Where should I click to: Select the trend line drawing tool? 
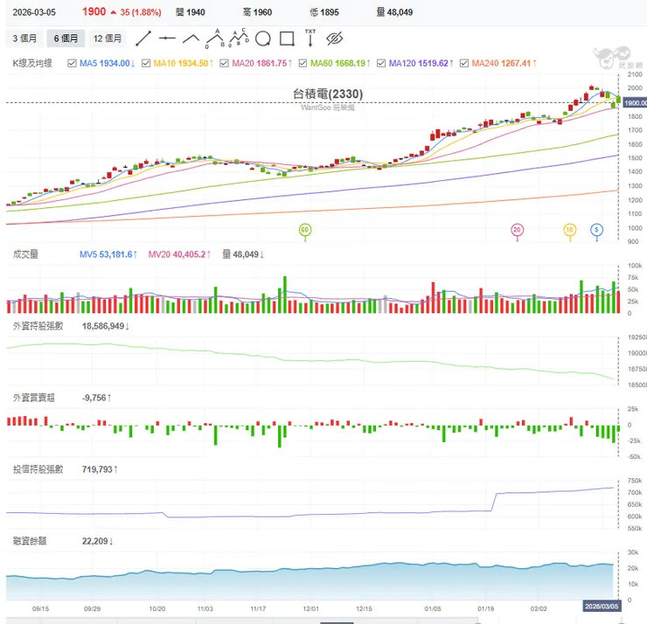click(x=143, y=38)
